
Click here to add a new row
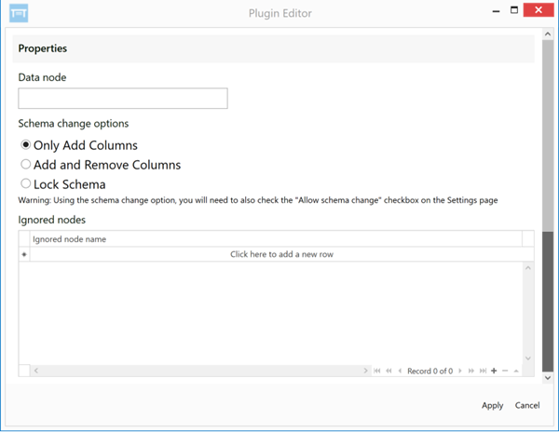tap(281, 254)
